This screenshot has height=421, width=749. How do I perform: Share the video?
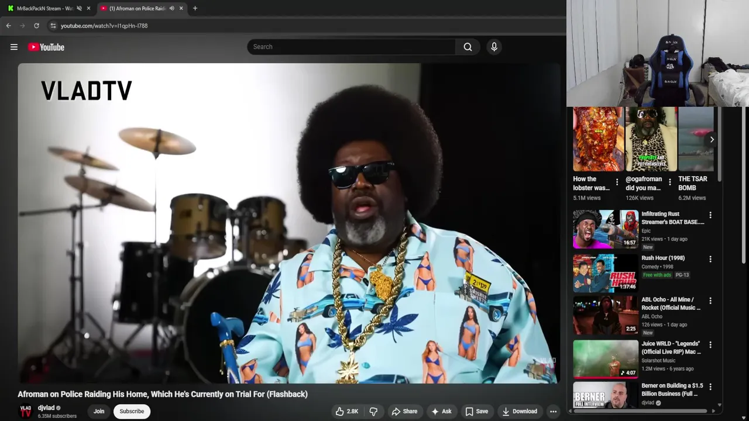[x=404, y=412]
